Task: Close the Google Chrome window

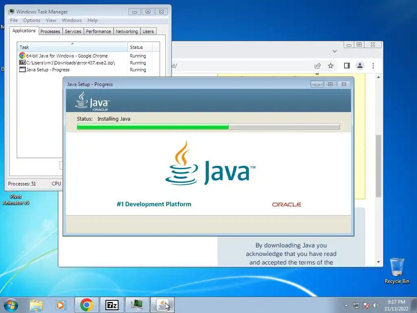Action: [373, 45]
